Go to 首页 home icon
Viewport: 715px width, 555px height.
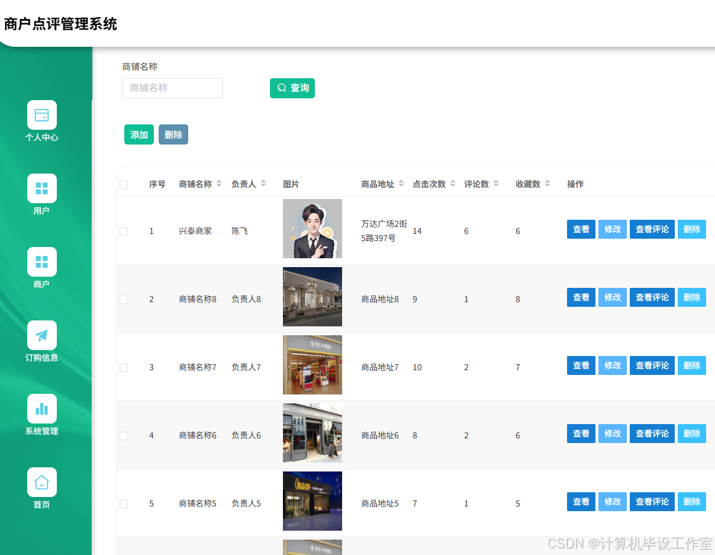click(x=42, y=482)
